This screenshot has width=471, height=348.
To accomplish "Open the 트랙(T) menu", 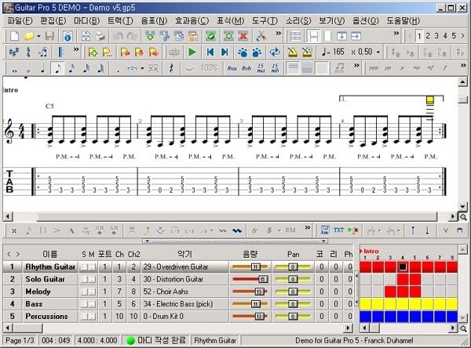I will [120, 20].
